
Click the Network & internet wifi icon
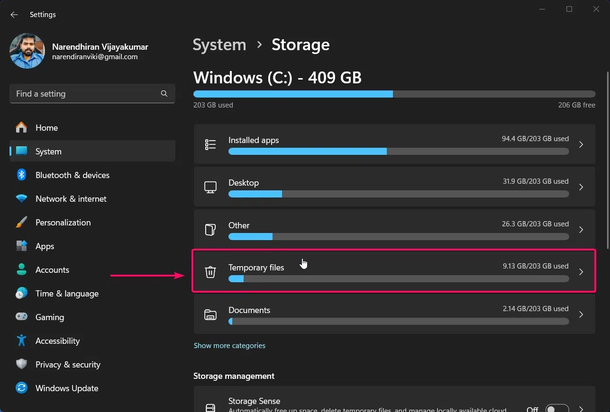click(21, 198)
